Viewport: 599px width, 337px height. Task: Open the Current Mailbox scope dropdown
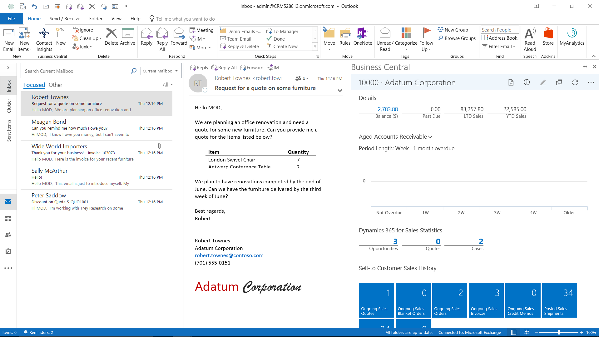coord(160,71)
